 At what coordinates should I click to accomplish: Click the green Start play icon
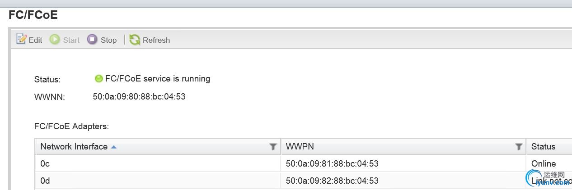pyautogui.click(x=55, y=40)
